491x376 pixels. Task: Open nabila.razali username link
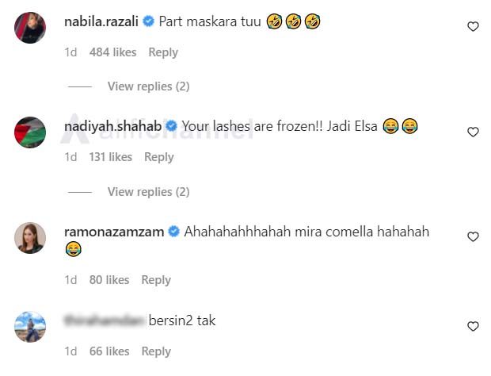[x=101, y=21]
